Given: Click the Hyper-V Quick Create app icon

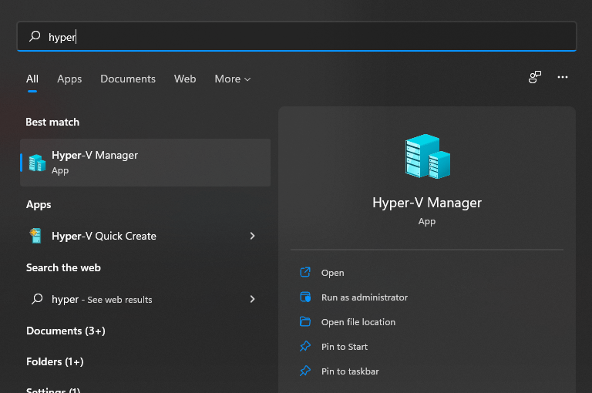Looking at the screenshot, I should coord(36,236).
